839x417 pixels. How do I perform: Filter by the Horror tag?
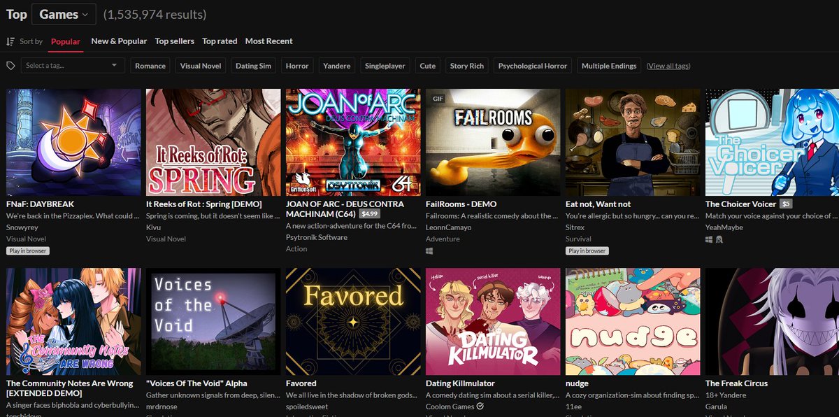tap(297, 66)
